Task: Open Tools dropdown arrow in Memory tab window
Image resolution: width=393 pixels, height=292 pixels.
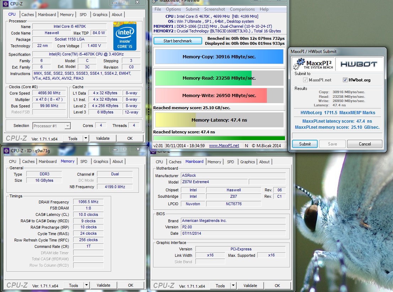Action: pos(86,285)
